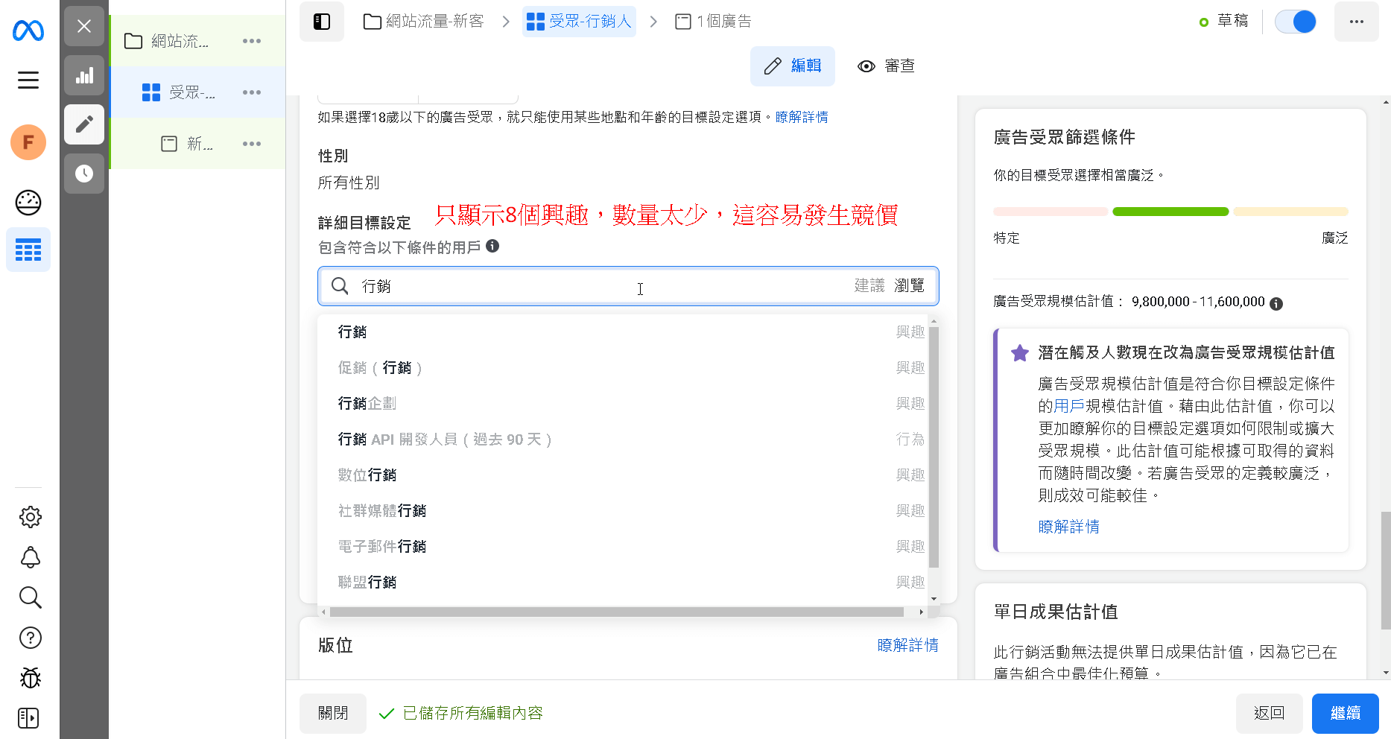Viewport: 1391px width, 739px height.
Task: Open notifications bell icon
Action: (30, 557)
